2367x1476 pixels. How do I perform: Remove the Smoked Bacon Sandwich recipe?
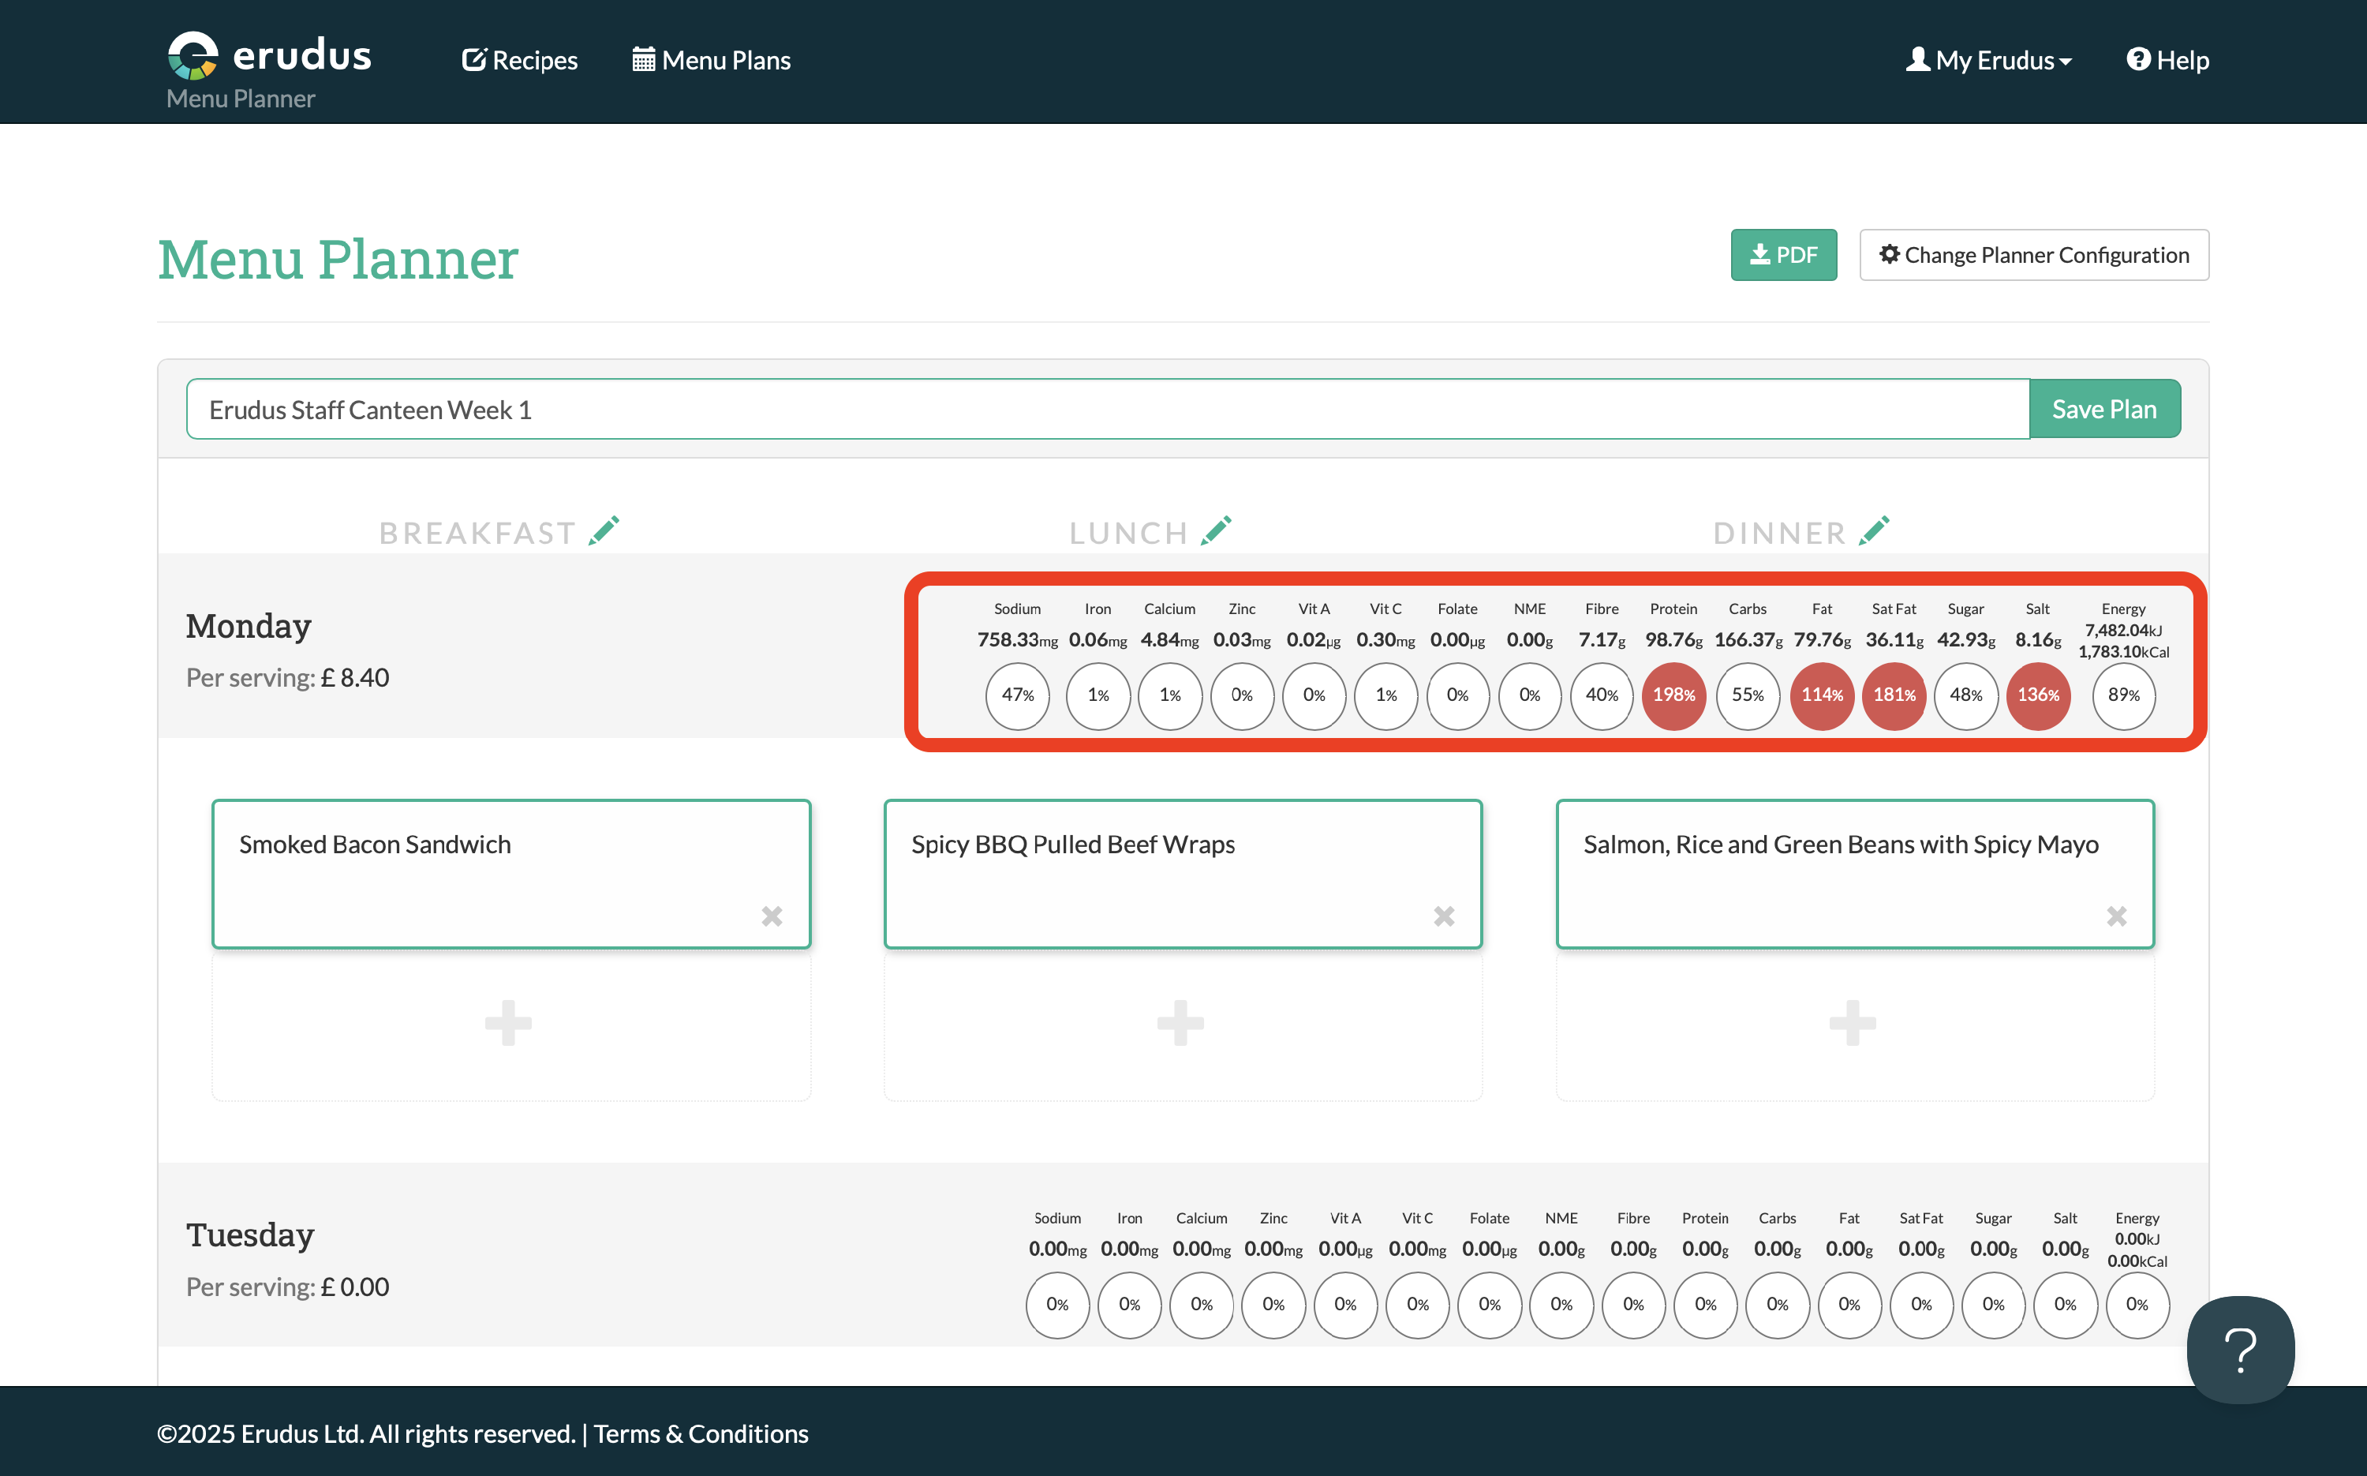click(x=772, y=916)
